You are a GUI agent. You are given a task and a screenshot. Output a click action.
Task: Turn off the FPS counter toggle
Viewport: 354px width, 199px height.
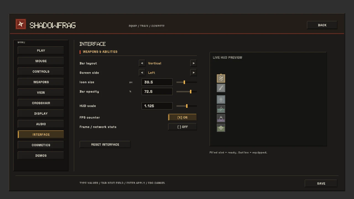pyautogui.click(x=183, y=117)
